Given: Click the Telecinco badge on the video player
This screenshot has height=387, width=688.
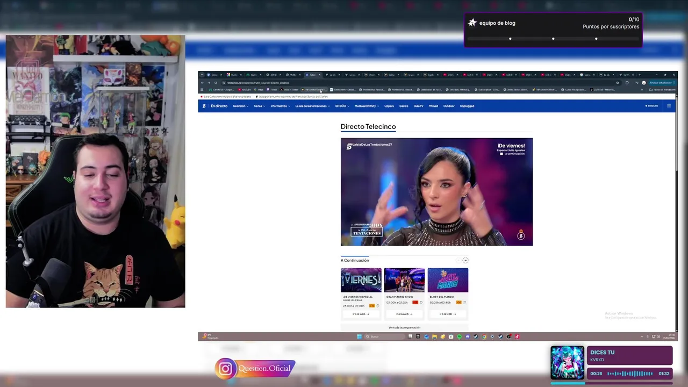Looking at the screenshot, I should point(521,235).
